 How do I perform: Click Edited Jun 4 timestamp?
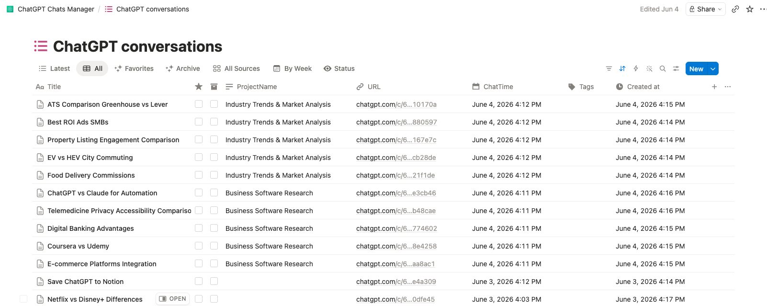point(659,9)
